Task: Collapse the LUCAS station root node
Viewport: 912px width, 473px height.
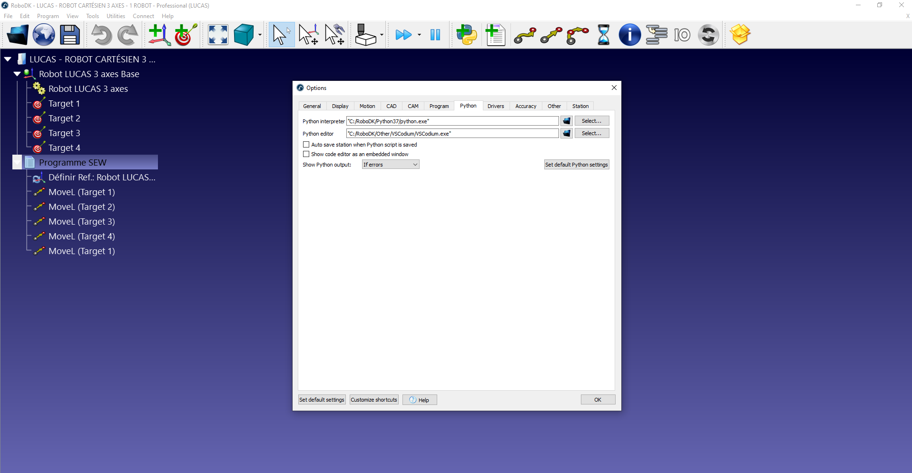Action: point(8,59)
